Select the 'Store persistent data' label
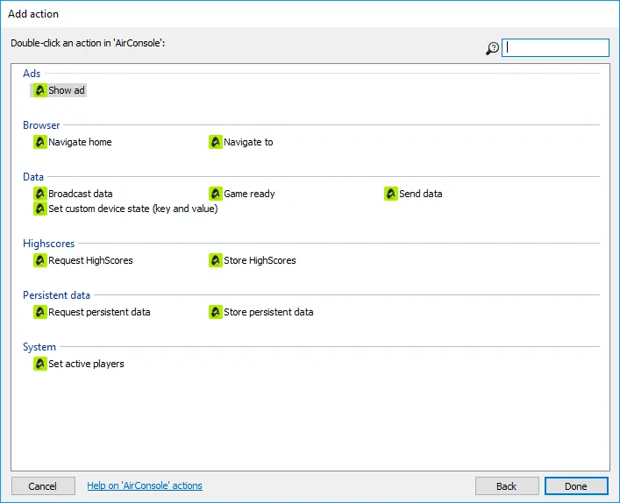 point(268,312)
